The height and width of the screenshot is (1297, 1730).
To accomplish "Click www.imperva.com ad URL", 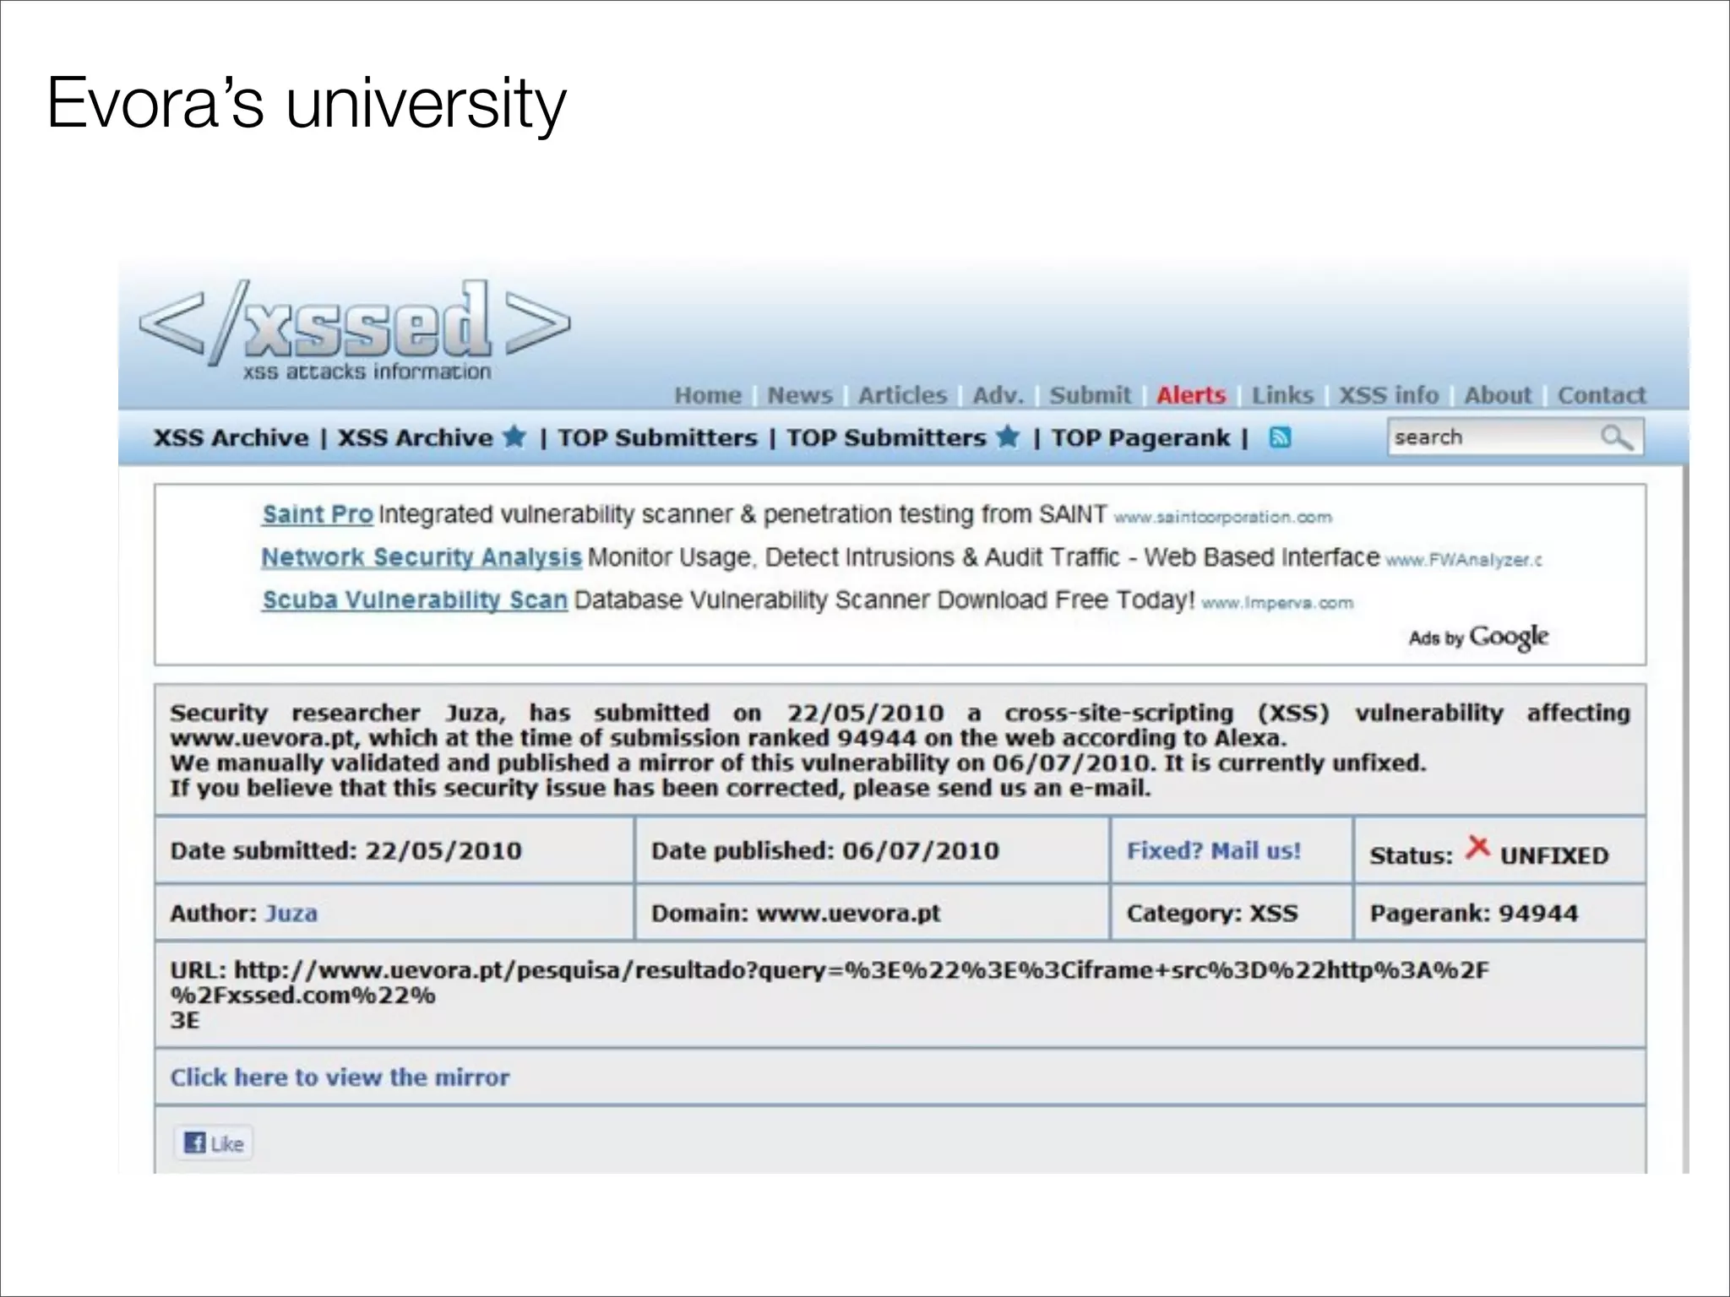I will (1277, 603).
